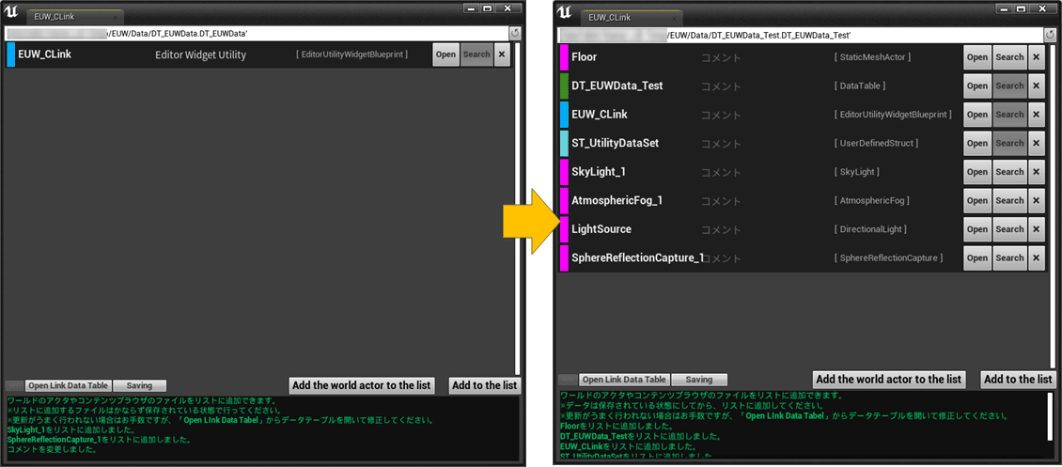
Task: Click reload icon beside DT_EUWData_Test path, right window
Action: coord(1049,33)
